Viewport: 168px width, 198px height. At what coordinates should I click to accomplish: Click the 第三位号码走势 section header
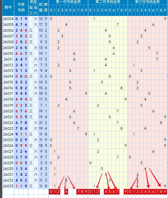click(x=147, y=2)
